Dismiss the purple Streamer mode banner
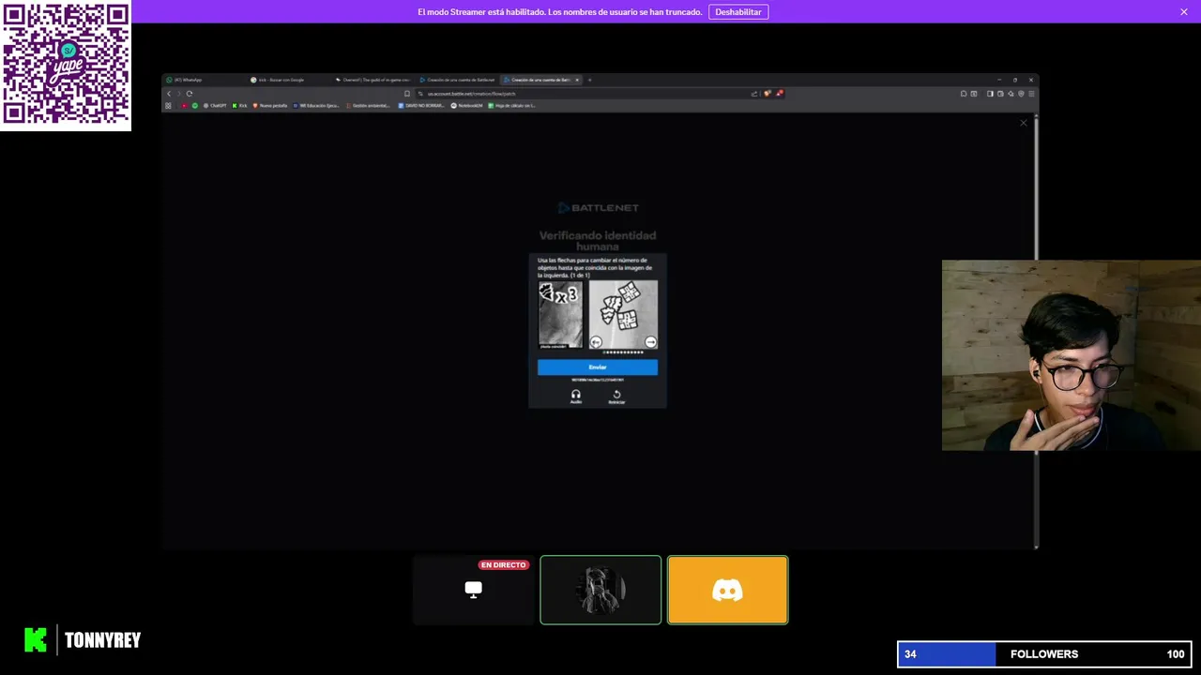This screenshot has height=675, width=1201. point(1183,11)
